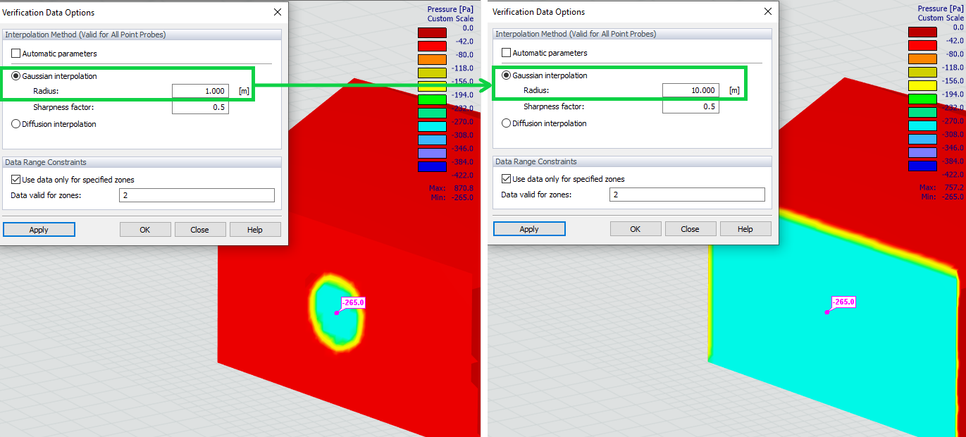
Task: Edit the Radius value of 1.000 meters
Action: tap(199, 90)
